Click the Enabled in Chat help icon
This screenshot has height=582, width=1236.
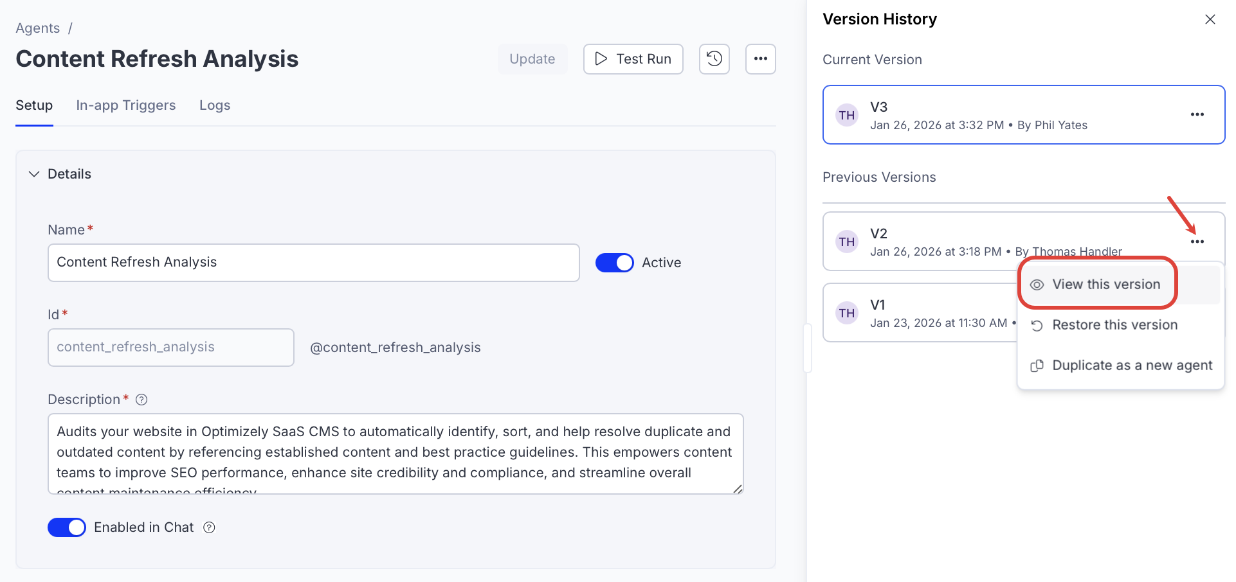pyautogui.click(x=209, y=527)
